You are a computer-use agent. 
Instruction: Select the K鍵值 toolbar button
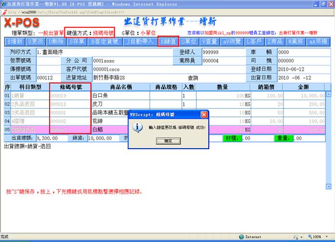168,41
